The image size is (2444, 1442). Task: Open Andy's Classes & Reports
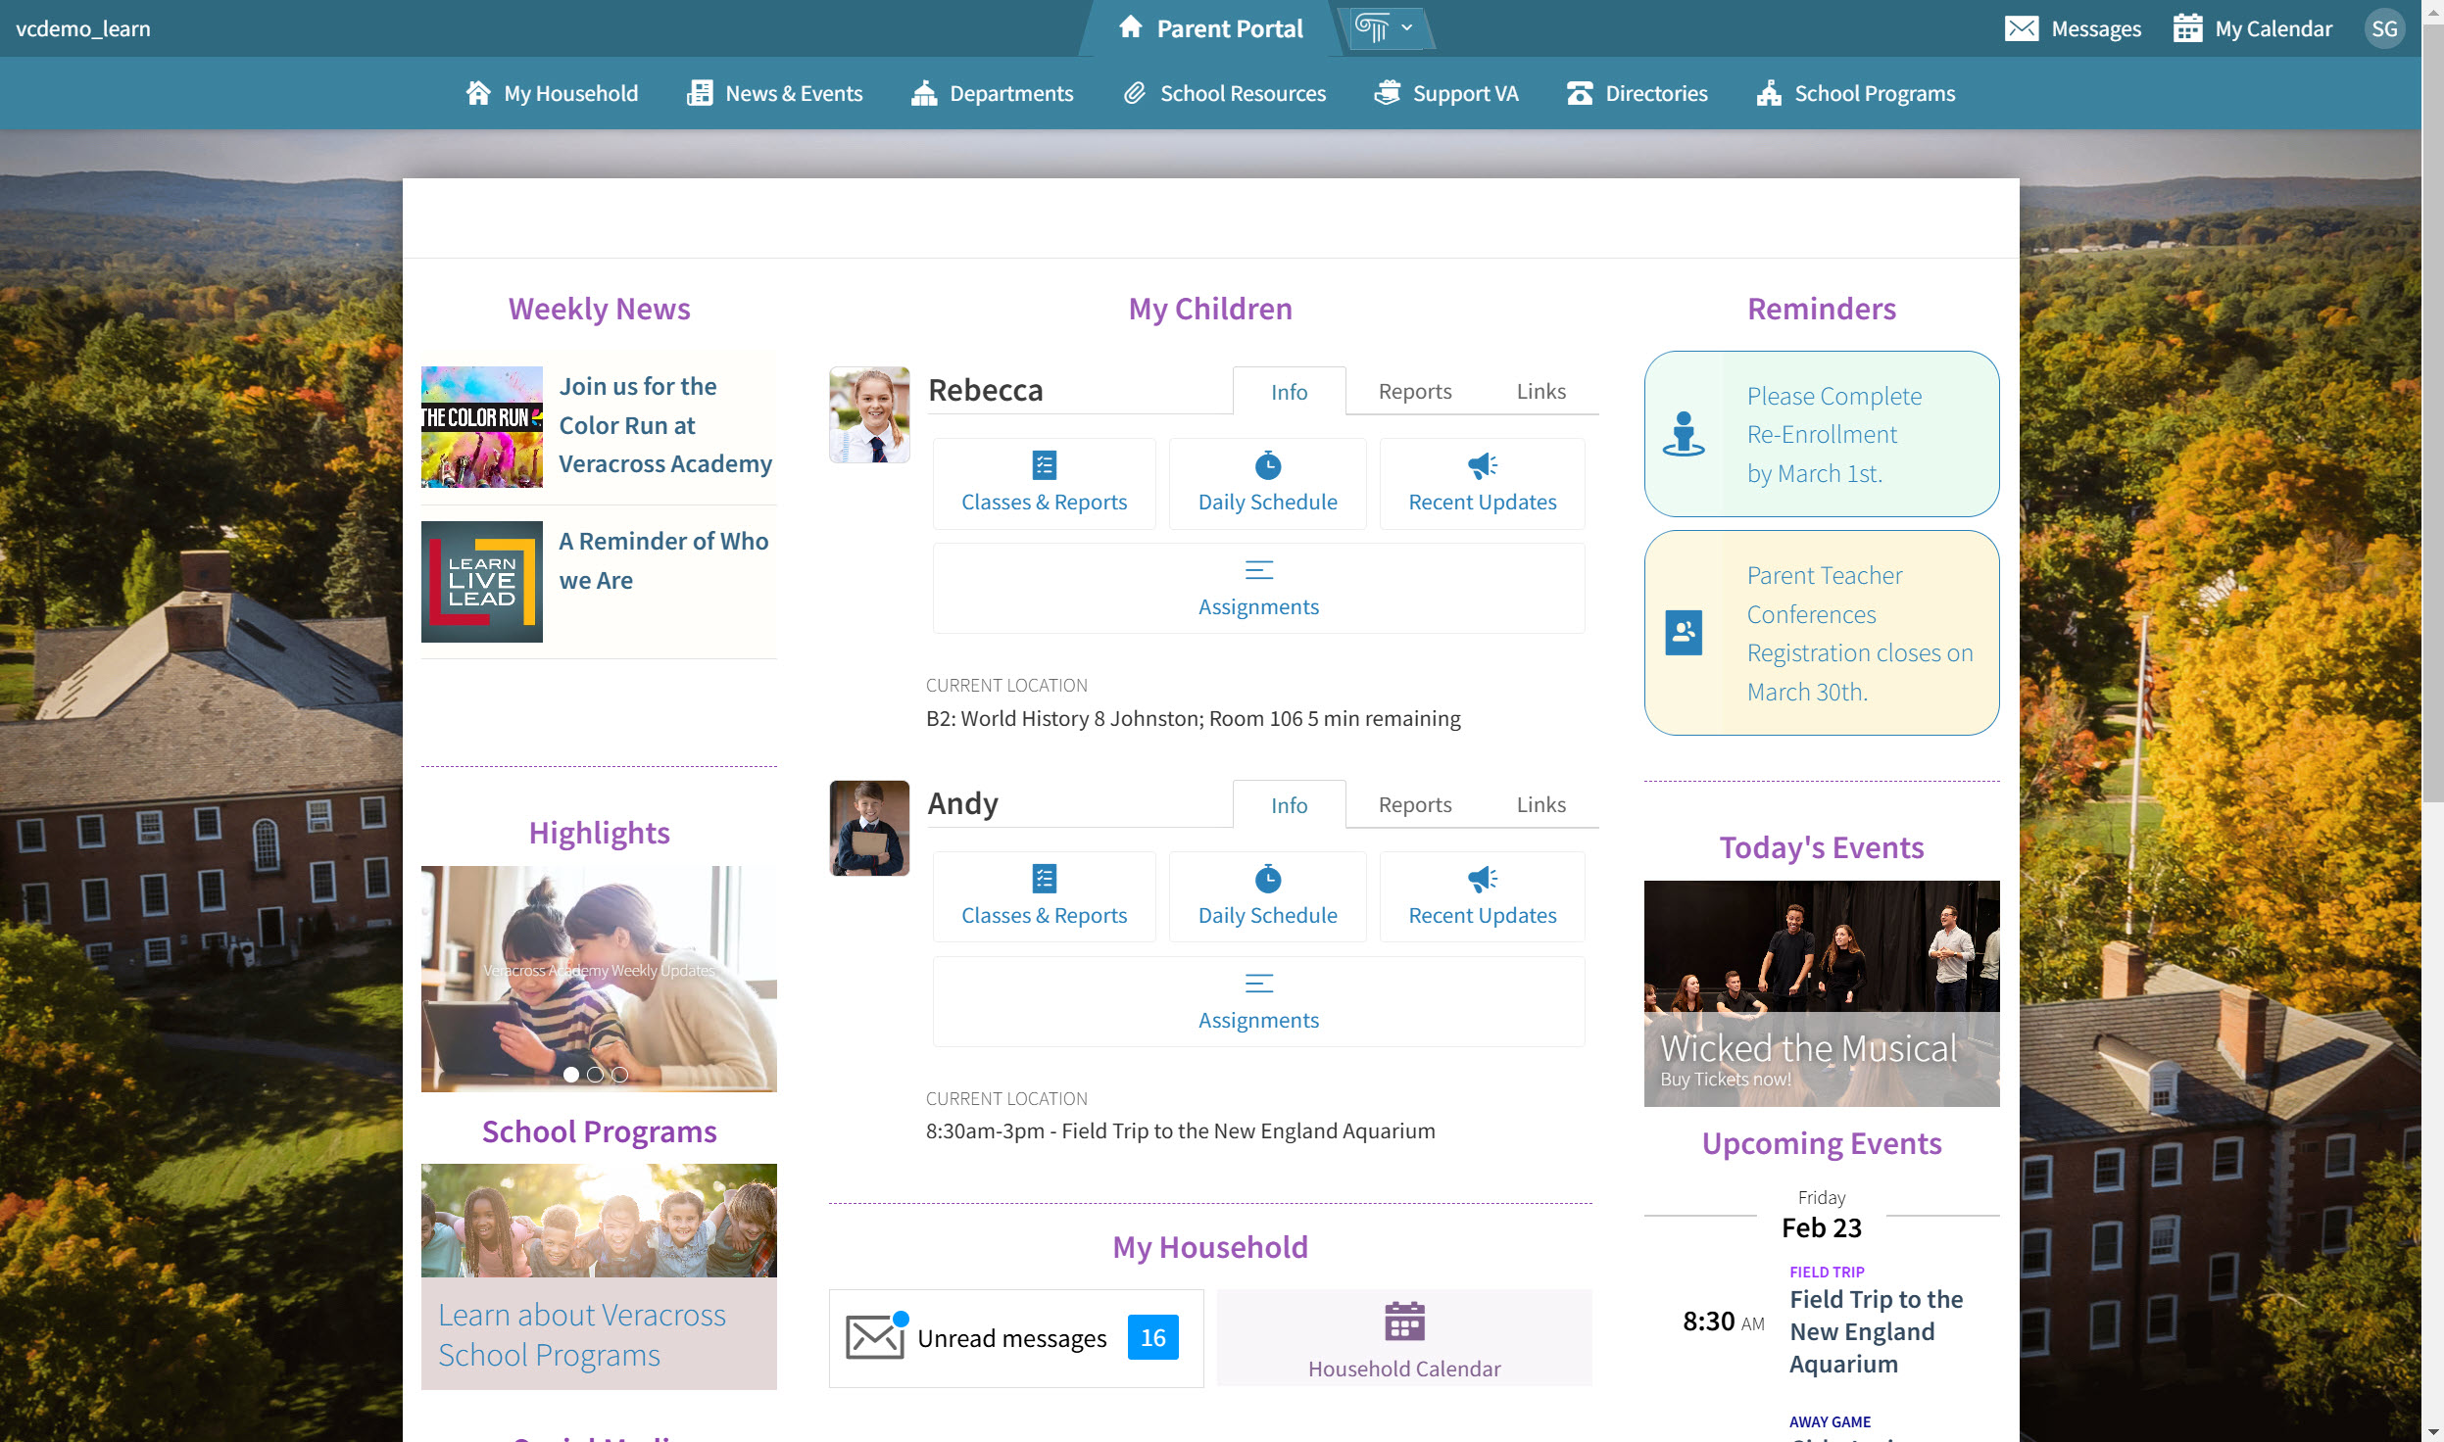(1044, 896)
